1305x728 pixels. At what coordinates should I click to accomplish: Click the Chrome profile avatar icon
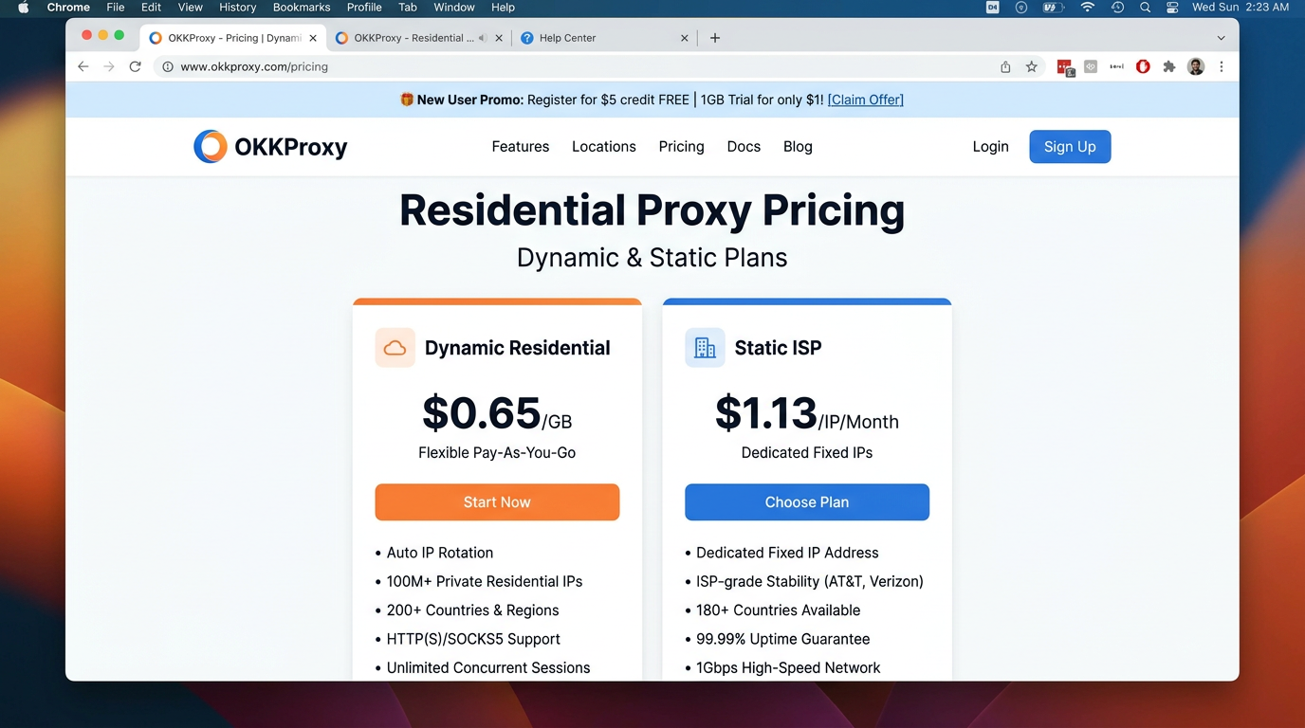click(x=1195, y=66)
